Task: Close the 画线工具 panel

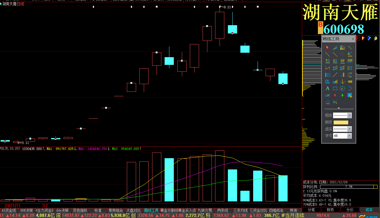Action: click(353, 39)
